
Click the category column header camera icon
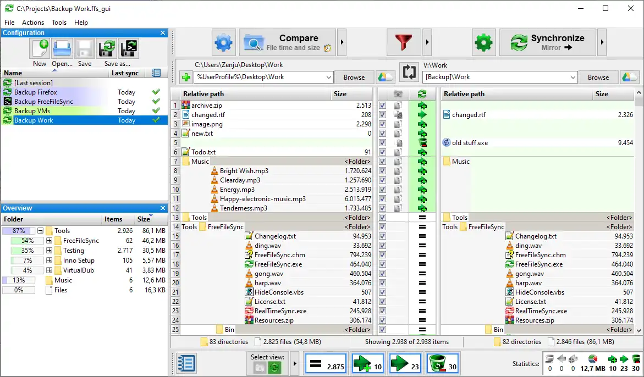click(398, 94)
